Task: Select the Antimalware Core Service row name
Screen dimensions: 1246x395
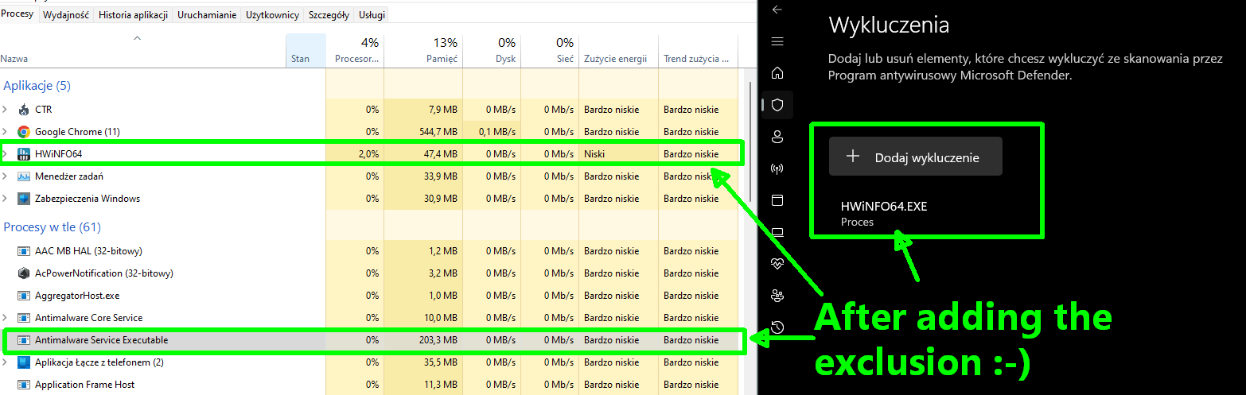Action: [x=88, y=318]
